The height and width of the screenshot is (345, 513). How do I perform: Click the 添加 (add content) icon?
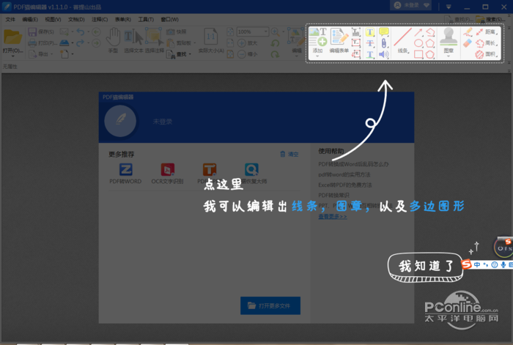[x=317, y=37]
